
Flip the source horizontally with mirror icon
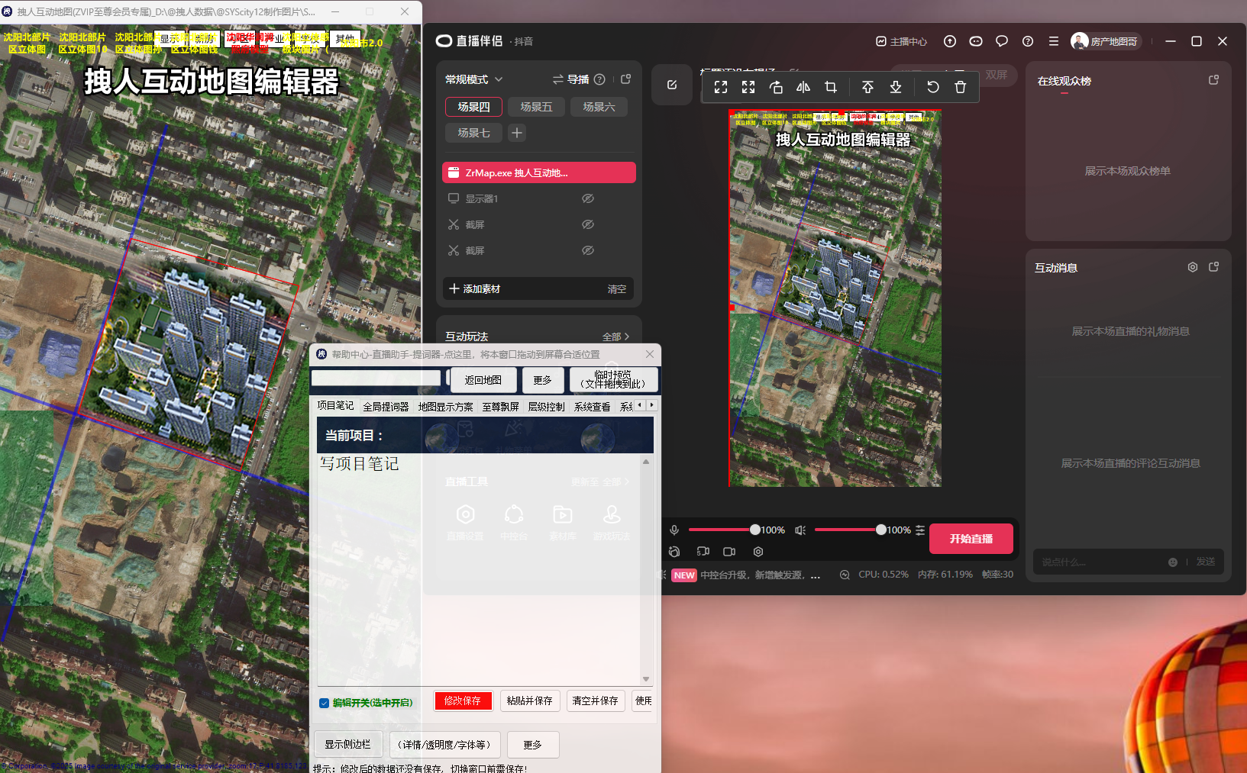point(803,87)
